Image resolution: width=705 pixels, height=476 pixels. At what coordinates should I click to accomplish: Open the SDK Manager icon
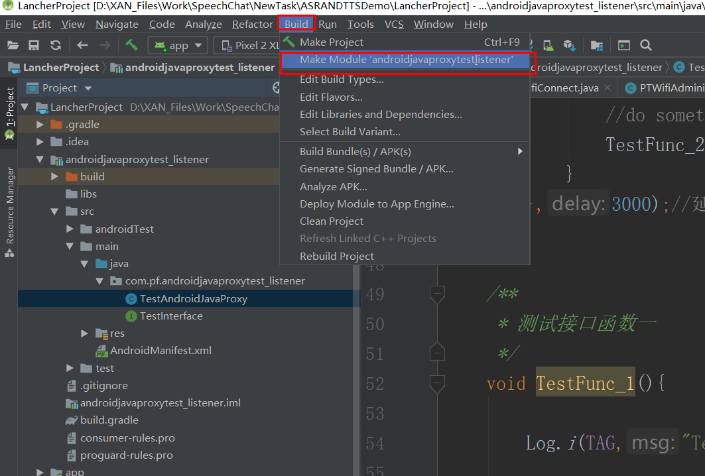pos(568,45)
